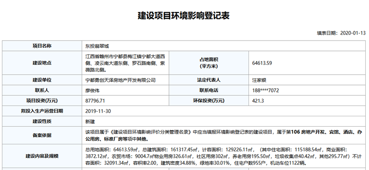Select the land area value 64613.59
This screenshot has height=170, width=369.
pos(262,63)
